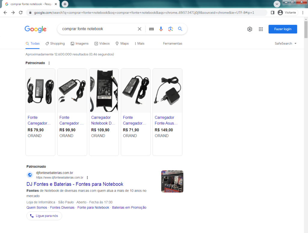Switch to the Imagens tab
Viewport: 308px width, 233px height.
[x=79, y=43]
